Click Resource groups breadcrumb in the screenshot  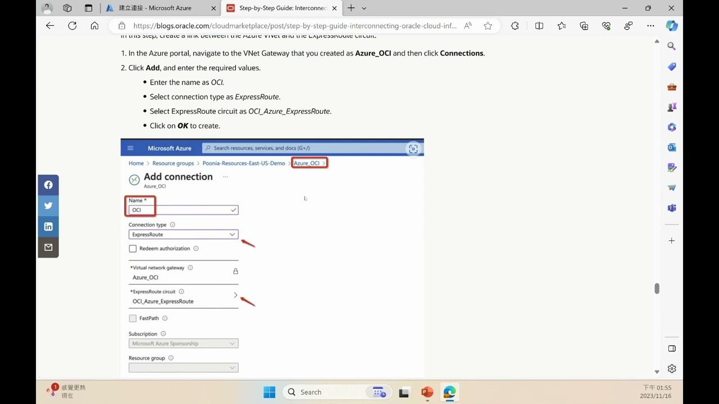coord(173,163)
